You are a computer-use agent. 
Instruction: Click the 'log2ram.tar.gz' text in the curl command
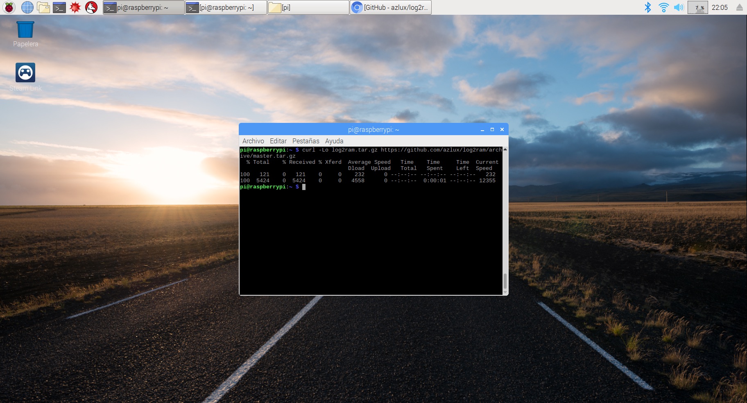click(355, 150)
